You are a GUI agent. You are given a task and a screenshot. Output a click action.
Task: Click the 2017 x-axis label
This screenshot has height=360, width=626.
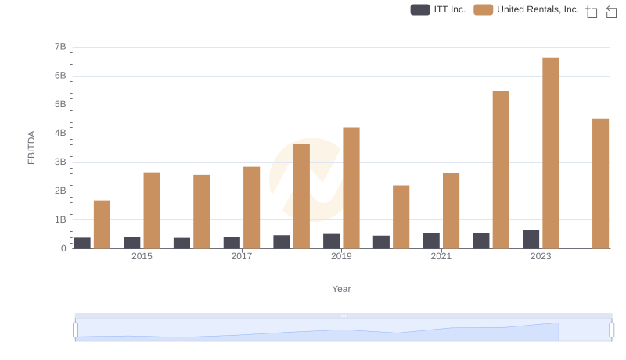tap(242, 256)
